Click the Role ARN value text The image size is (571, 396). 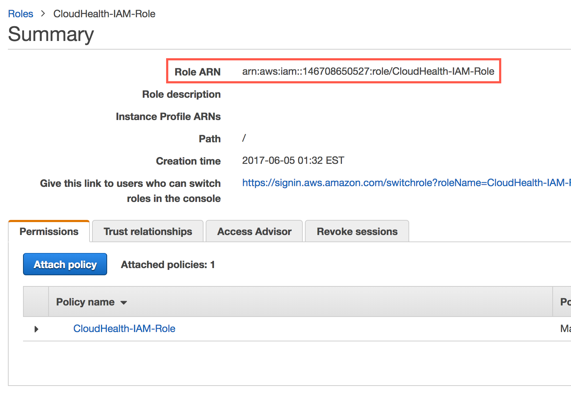pos(368,72)
